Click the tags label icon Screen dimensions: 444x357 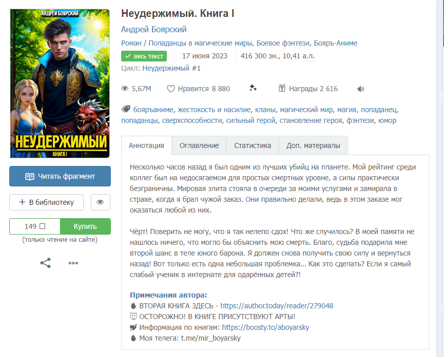[x=126, y=109]
